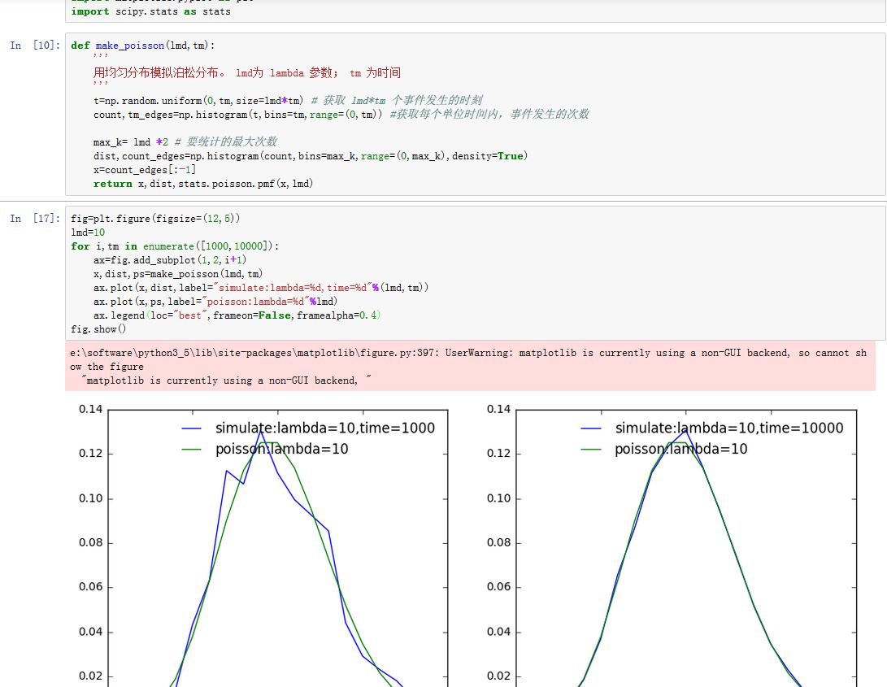This screenshot has width=887, height=687.
Task: Click the ax.legend code line
Action: (237, 315)
